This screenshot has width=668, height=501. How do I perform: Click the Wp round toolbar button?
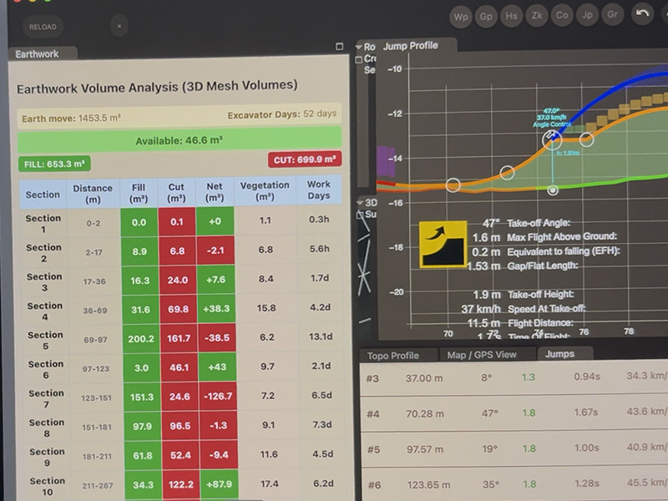[460, 16]
